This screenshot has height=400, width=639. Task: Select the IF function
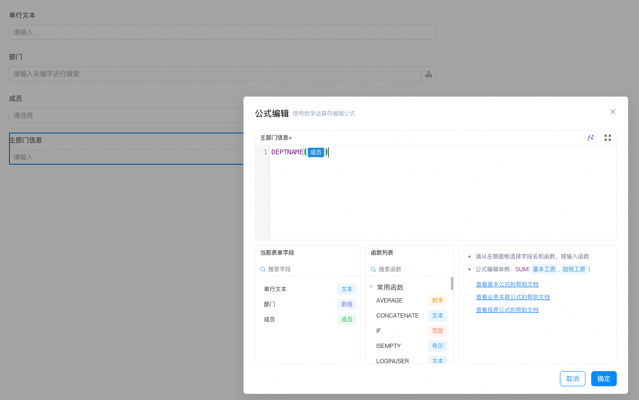[x=378, y=331]
